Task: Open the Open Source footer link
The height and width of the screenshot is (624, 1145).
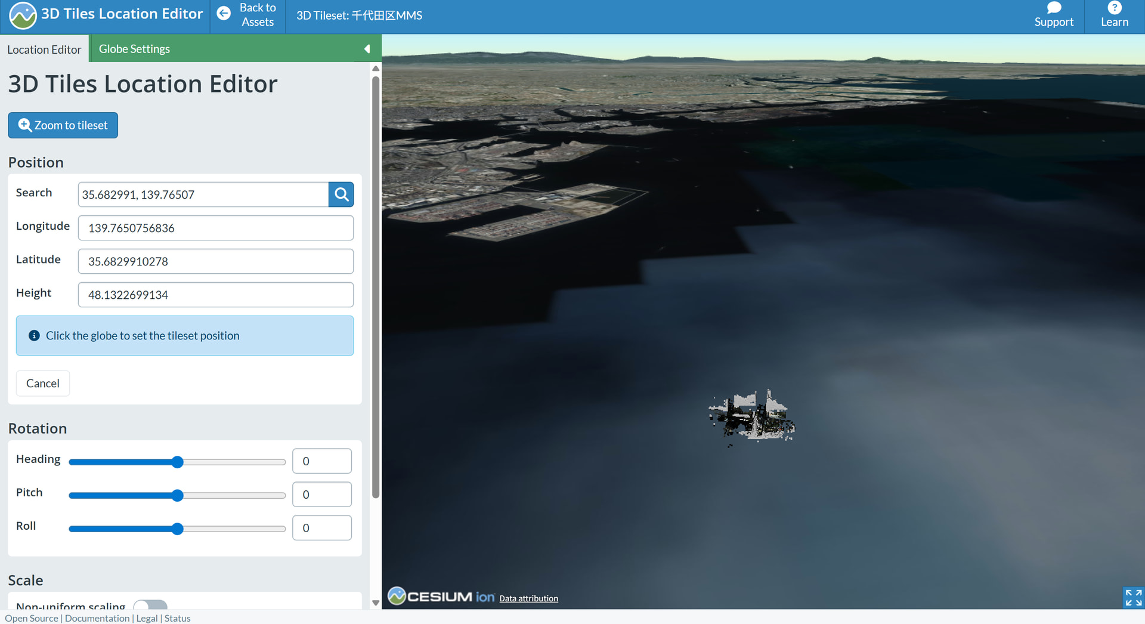Action: point(32,618)
